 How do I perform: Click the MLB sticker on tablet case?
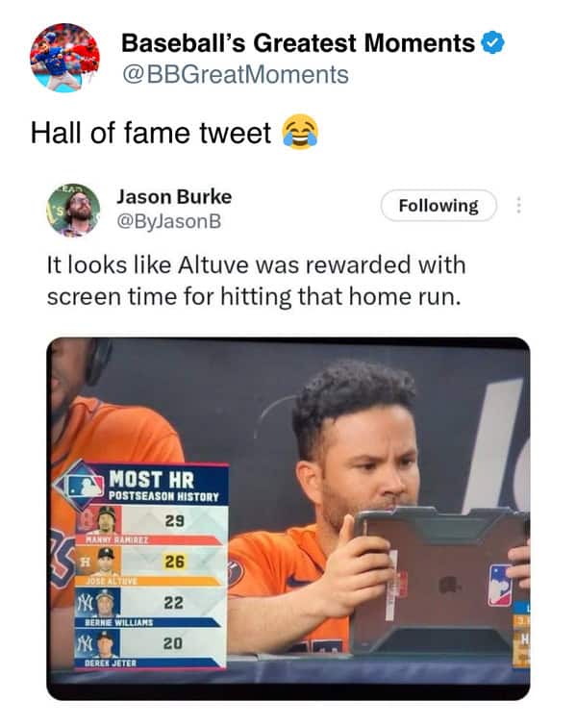[x=500, y=586]
